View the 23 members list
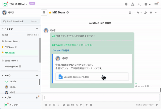This screenshot has width=161, height=109. (x=131, y=13)
